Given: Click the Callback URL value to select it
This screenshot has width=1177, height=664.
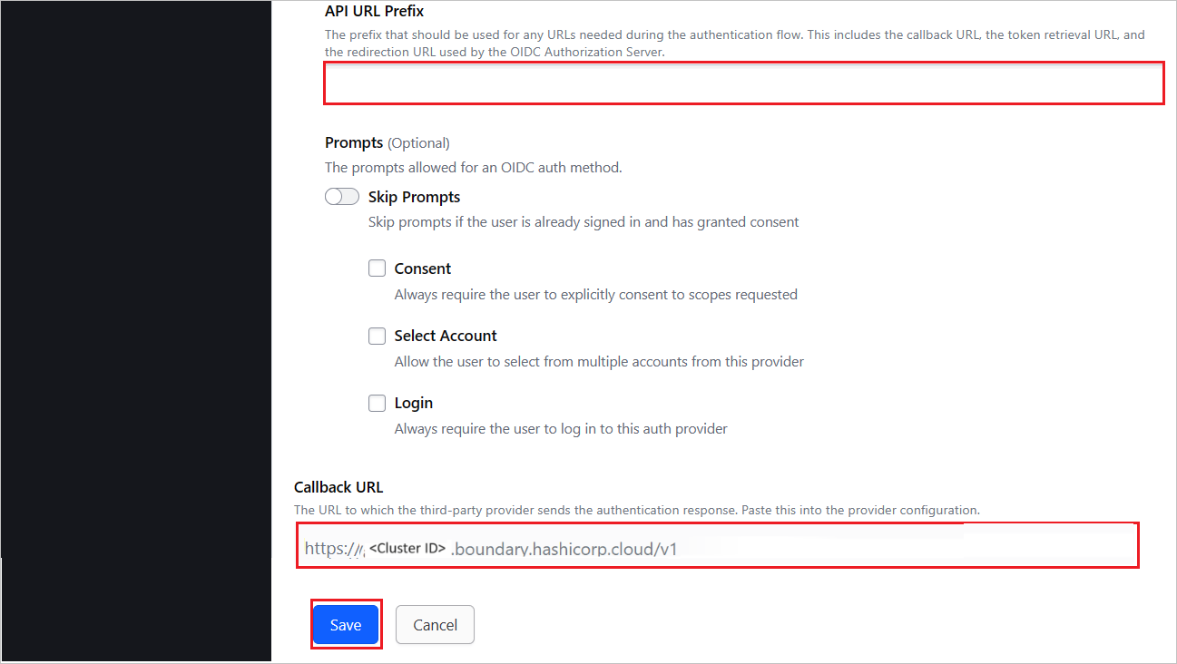Looking at the screenshot, I should pyautogui.click(x=717, y=545).
